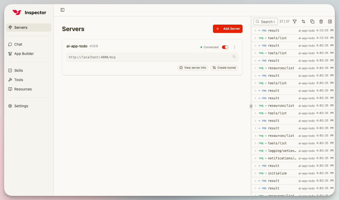This screenshot has height=200, width=339.
Task: Open App Builder in the sidebar
Action: pyautogui.click(x=29, y=54)
